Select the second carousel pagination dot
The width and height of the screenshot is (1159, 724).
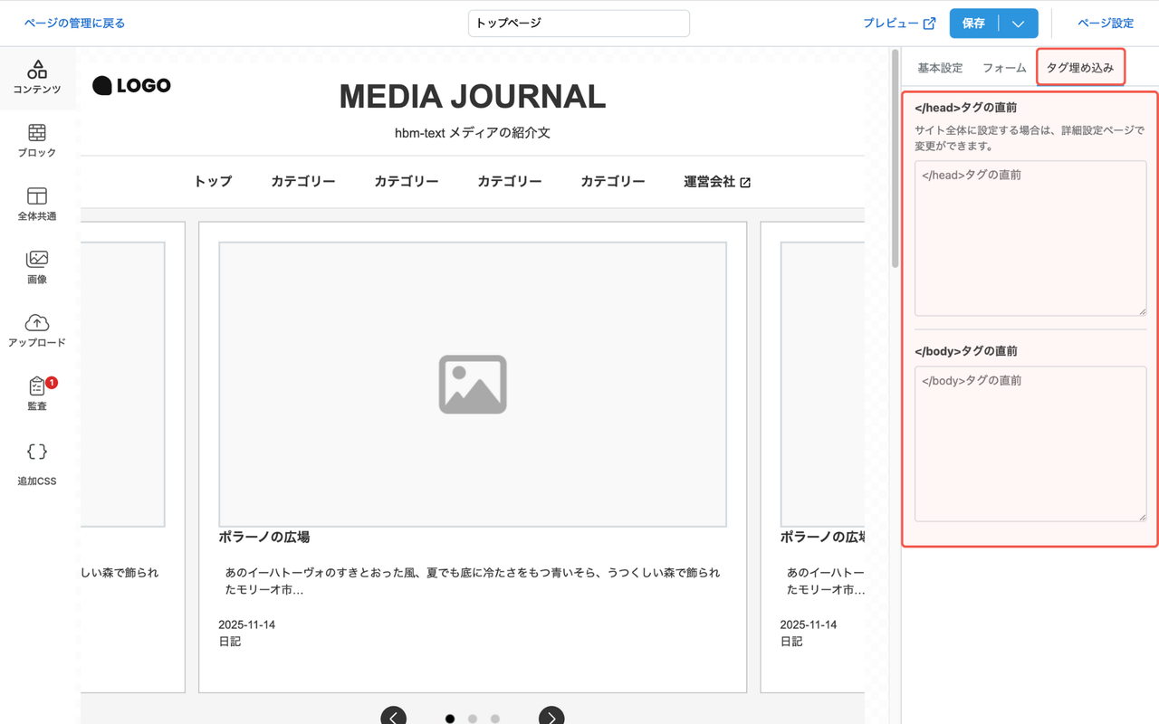[x=473, y=719]
